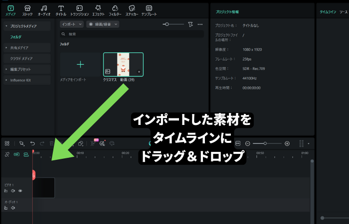Image resolution: width=349 pixels, height=224 pixels.
Task: Redo the last action
Action: (42, 143)
